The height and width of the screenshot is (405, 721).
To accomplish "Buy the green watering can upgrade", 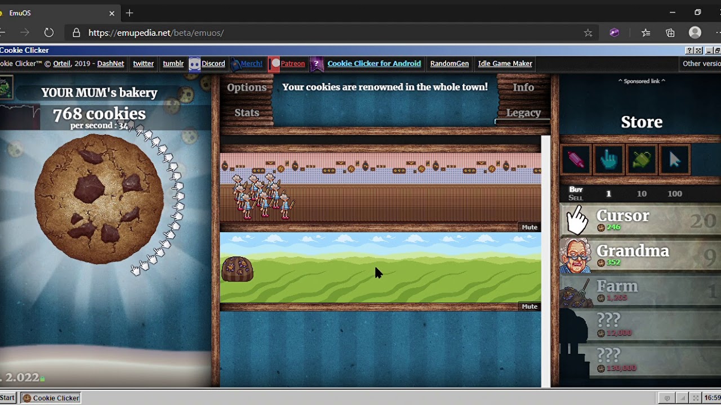I will pos(642,160).
